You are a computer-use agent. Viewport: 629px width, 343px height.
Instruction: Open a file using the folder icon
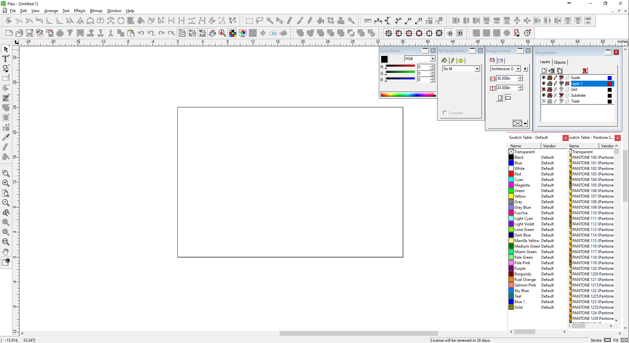pos(19,33)
